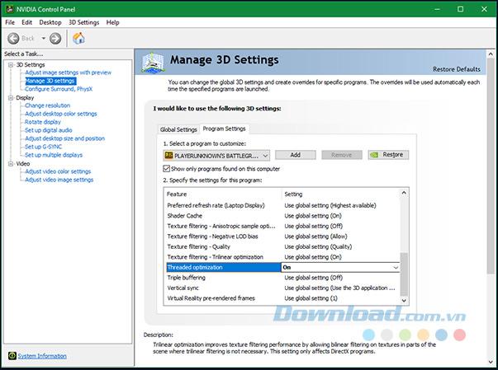Click the Restore button with NVIDIA logo
Viewport: 498px width, 370px height.
[x=387, y=155]
